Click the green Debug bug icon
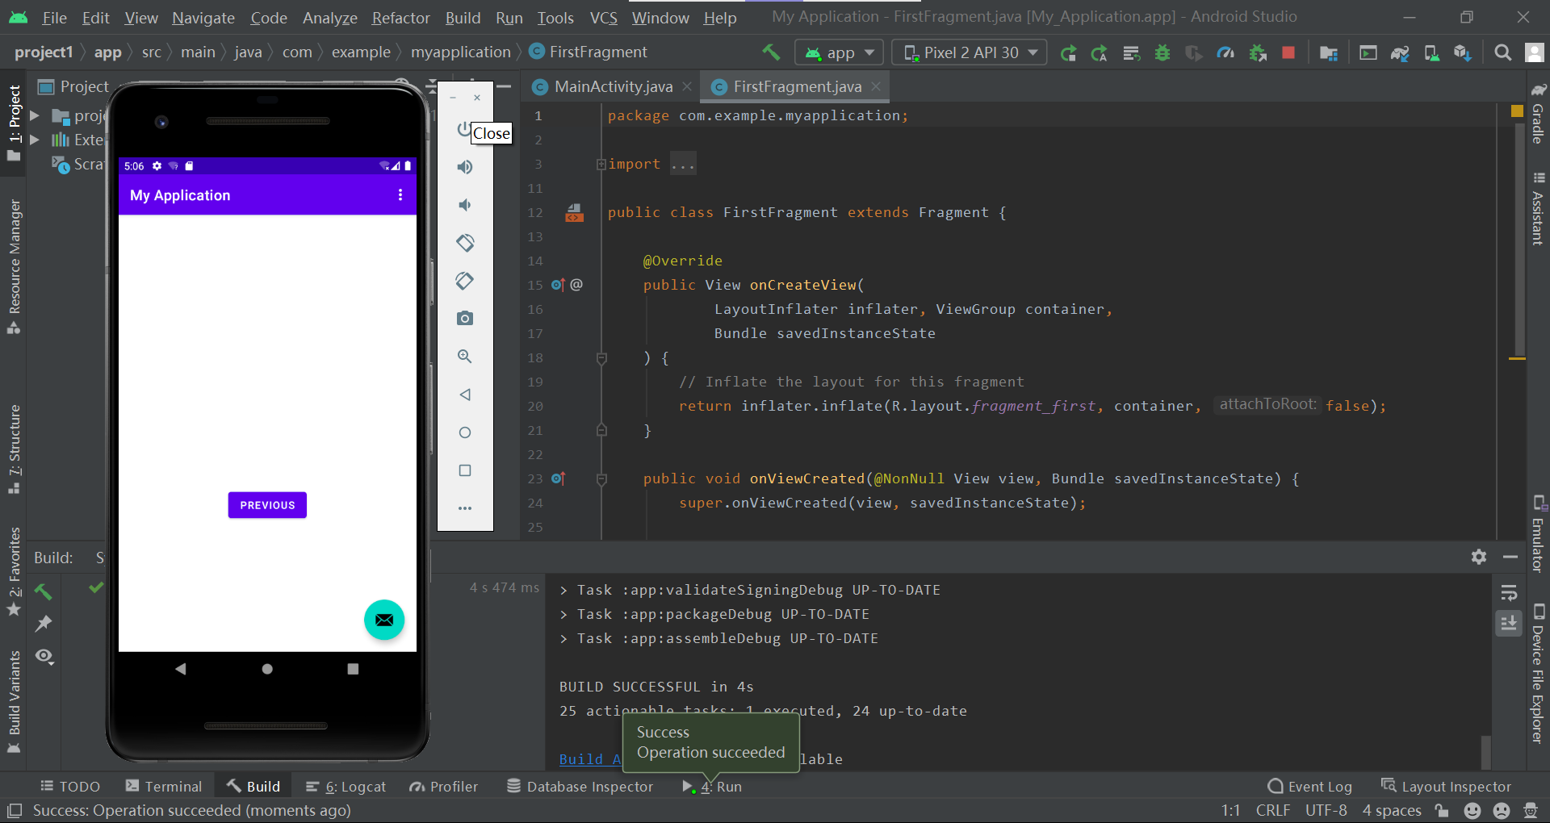1550x823 pixels. tap(1162, 52)
